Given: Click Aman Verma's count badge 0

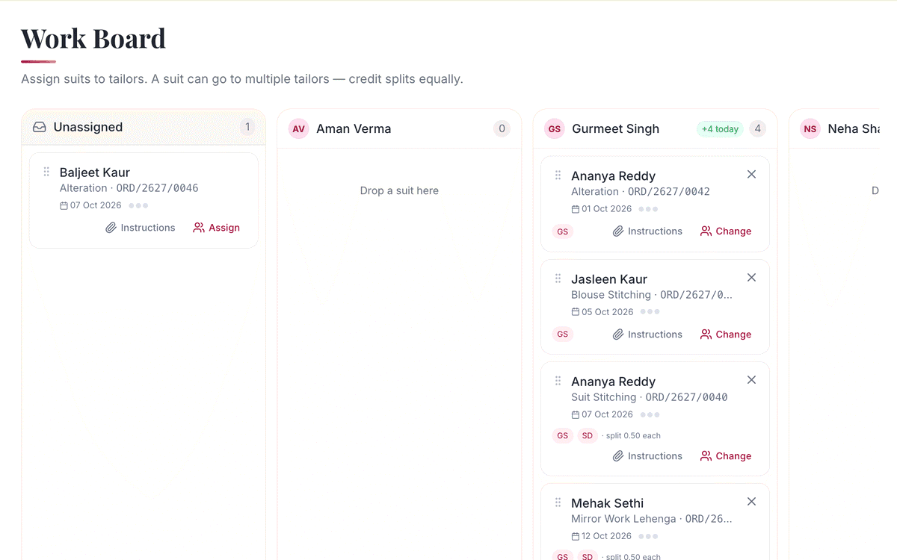Looking at the screenshot, I should 502,128.
